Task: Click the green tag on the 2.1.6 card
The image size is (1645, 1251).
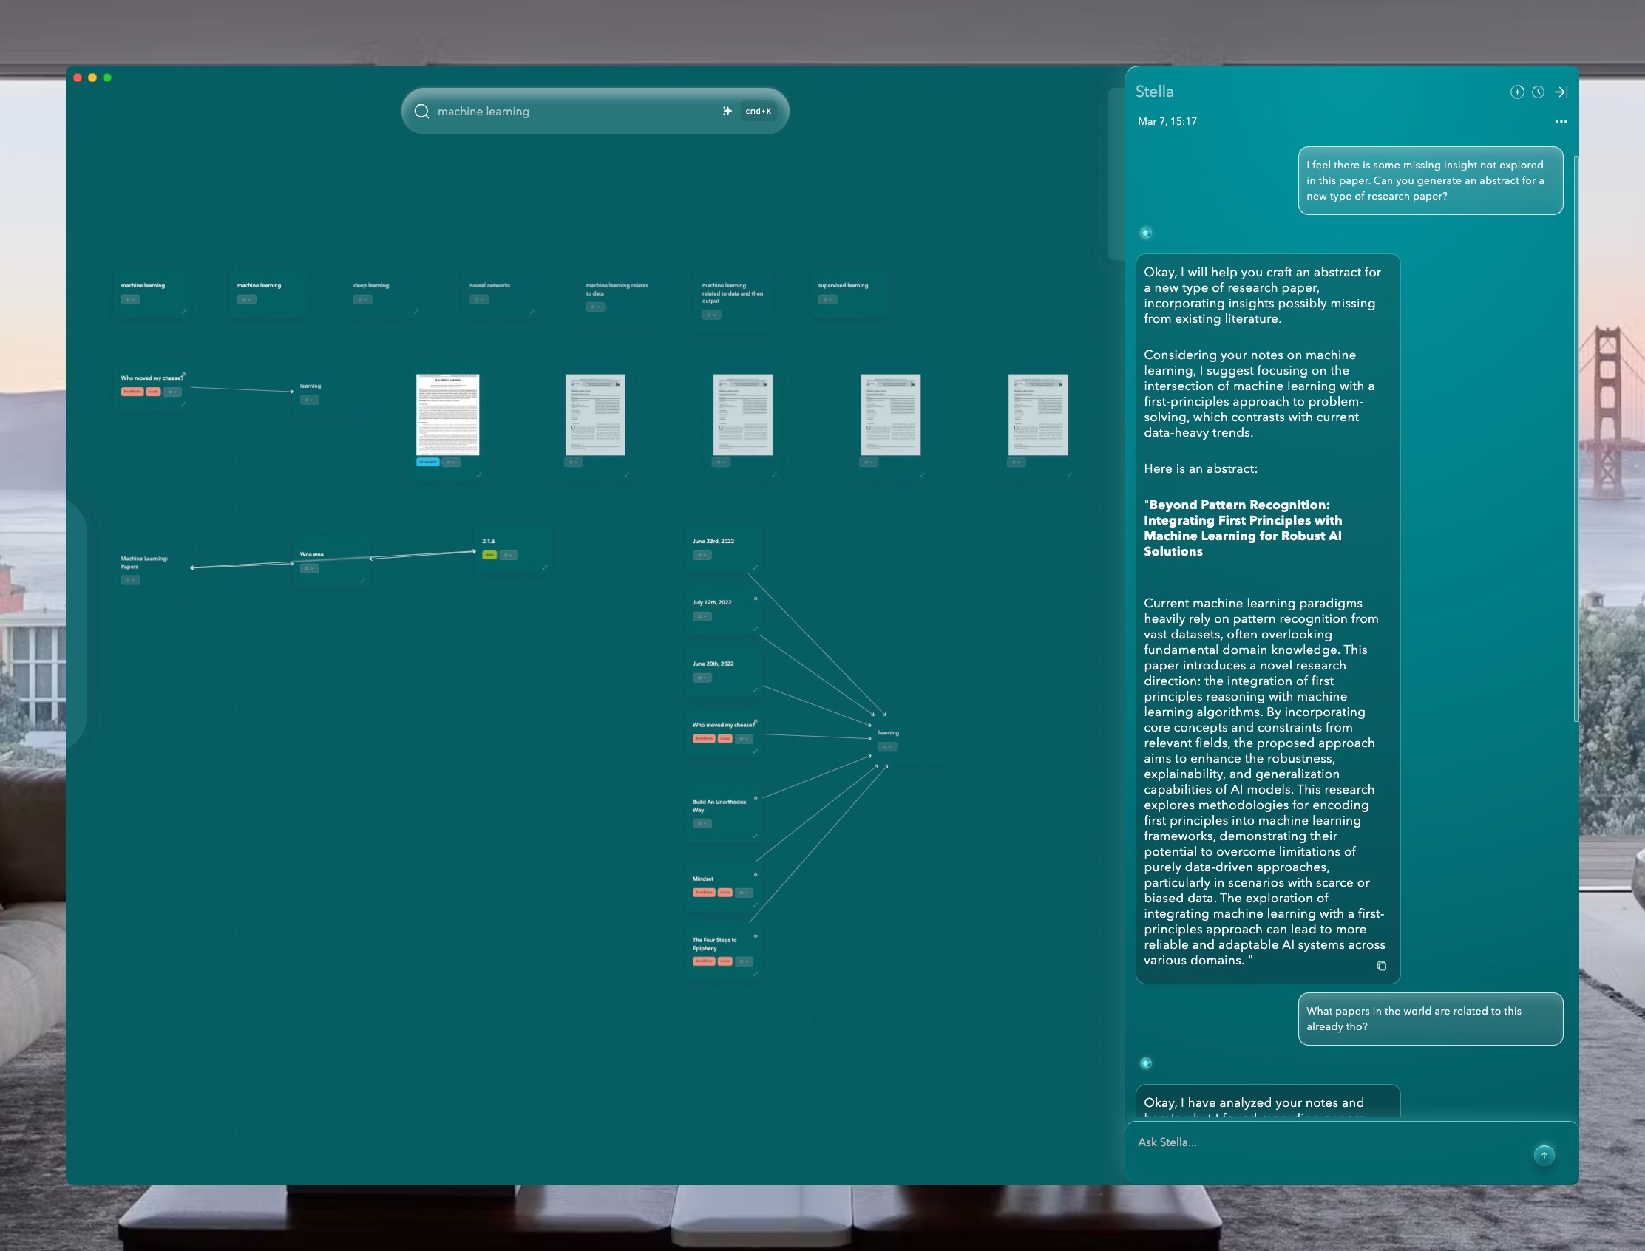Action: click(489, 556)
